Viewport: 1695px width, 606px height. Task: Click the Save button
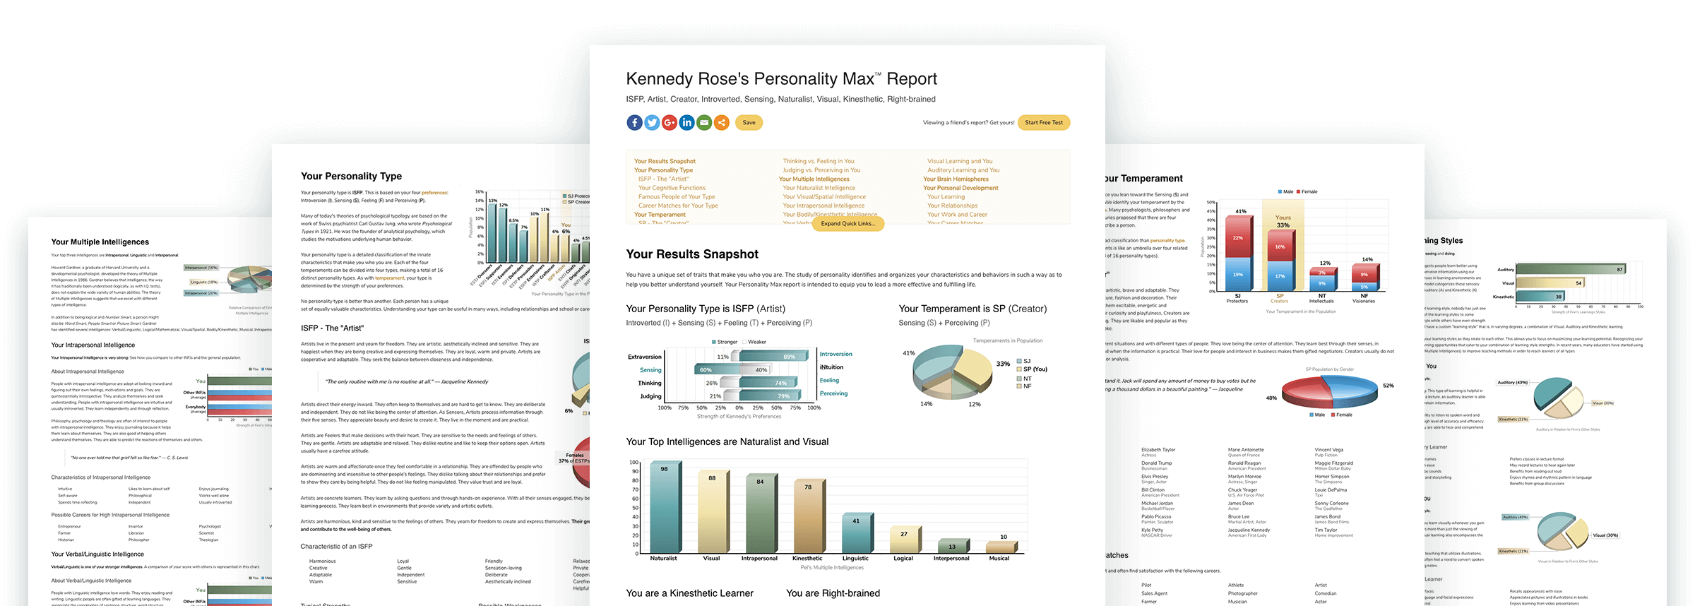pos(749,123)
